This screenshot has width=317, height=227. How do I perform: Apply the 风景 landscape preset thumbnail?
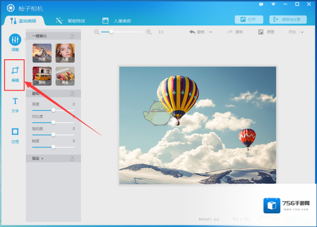click(x=42, y=52)
